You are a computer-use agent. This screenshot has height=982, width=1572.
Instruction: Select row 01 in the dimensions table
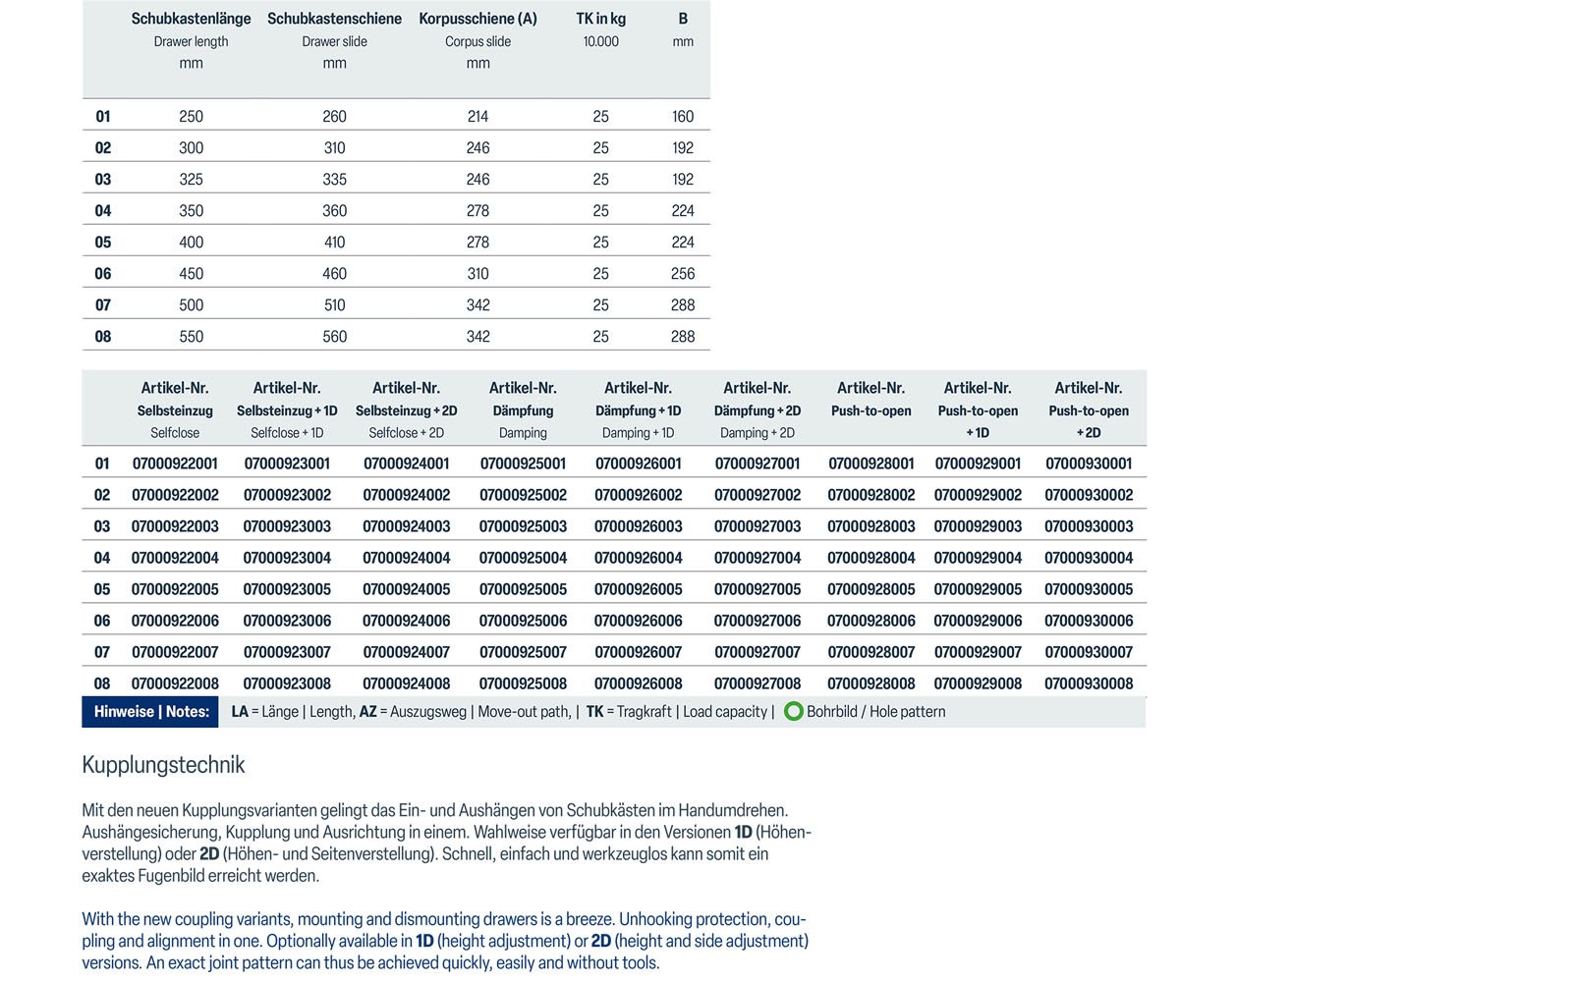point(103,117)
